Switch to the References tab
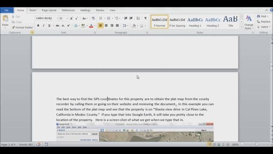This screenshot has height=154, width=273. point(68,10)
